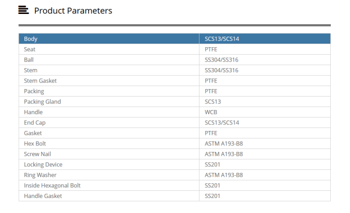Click the Handle Gasket's SS201 value

(x=212, y=196)
